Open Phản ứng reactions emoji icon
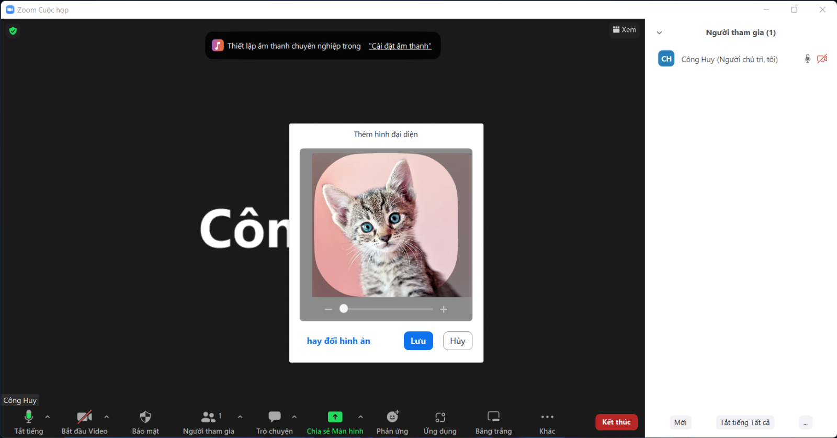 pos(392,417)
